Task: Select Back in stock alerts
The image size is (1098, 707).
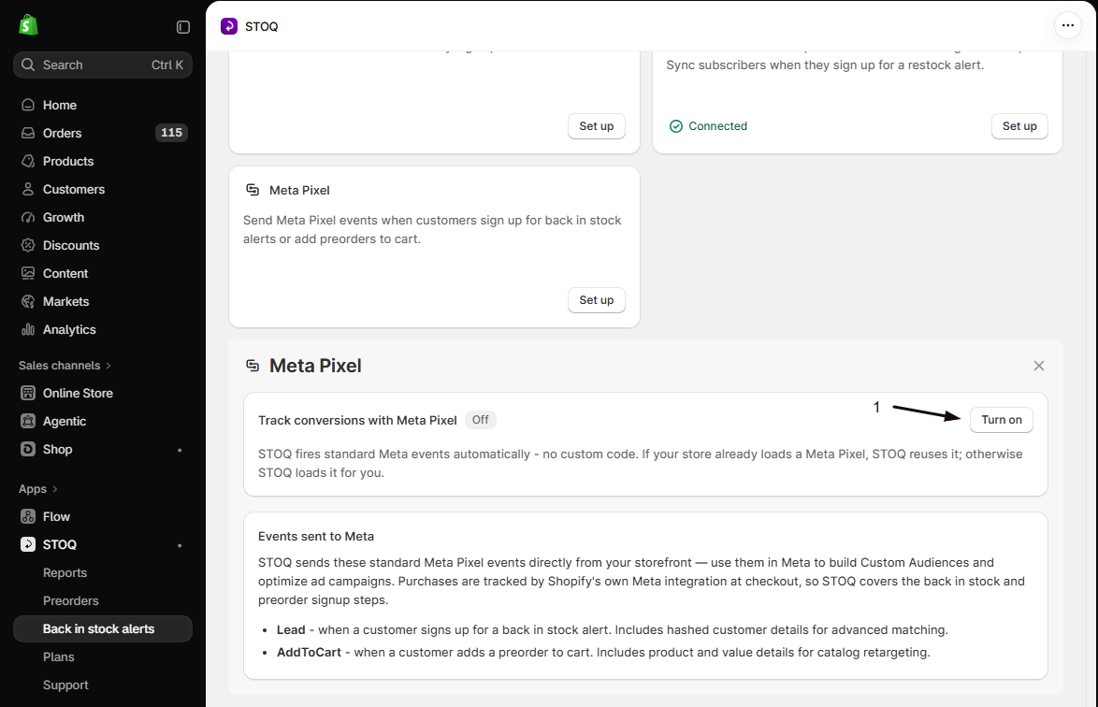Action: point(103,628)
